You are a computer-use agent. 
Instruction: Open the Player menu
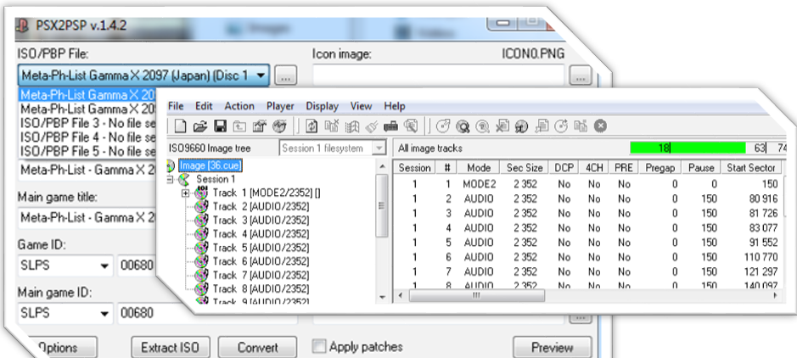coord(281,106)
